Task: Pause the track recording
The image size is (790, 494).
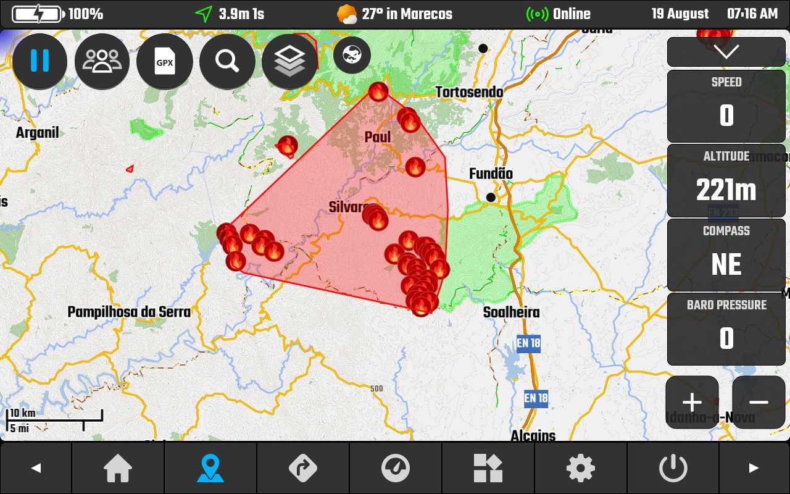Action: 39,62
